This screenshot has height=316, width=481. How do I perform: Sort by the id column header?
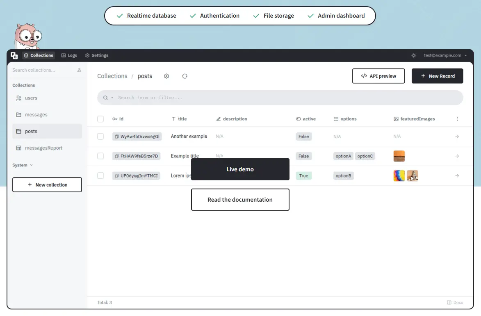pyautogui.click(x=118, y=119)
